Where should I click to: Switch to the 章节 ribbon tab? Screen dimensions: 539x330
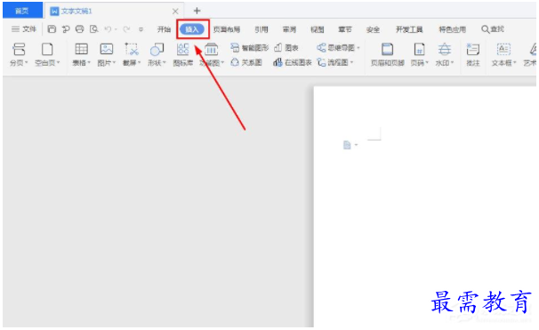pyautogui.click(x=345, y=29)
